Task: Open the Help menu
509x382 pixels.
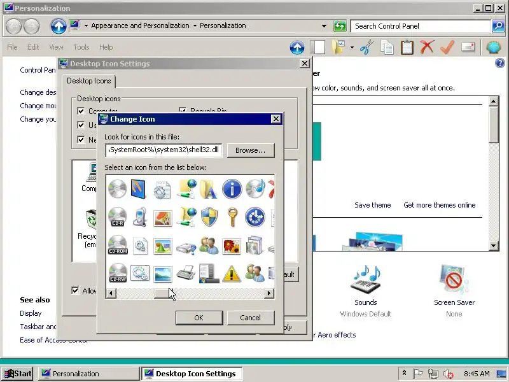Action: point(106,47)
